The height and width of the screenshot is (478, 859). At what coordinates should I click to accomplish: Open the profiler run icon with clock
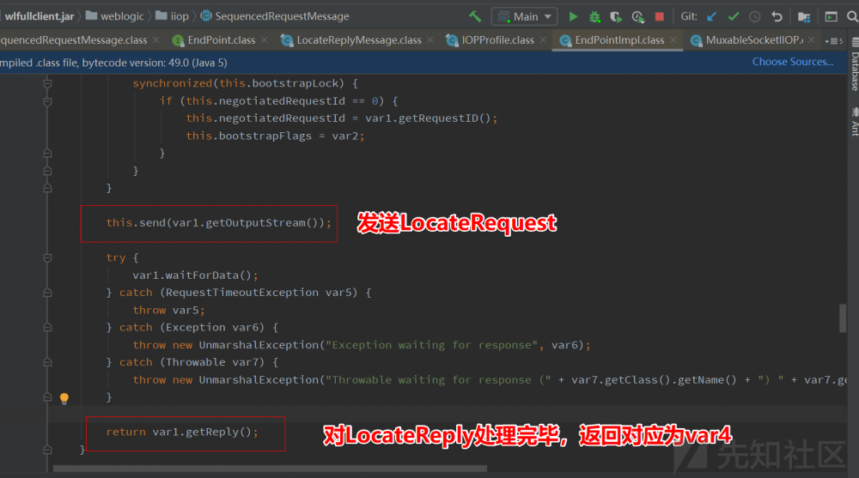pos(637,17)
